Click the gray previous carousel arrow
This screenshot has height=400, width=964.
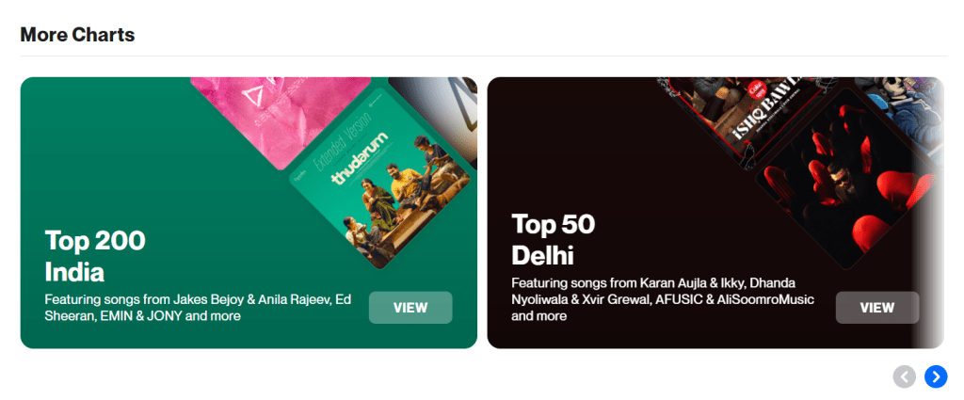pyautogui.click(x=905, y=376)
